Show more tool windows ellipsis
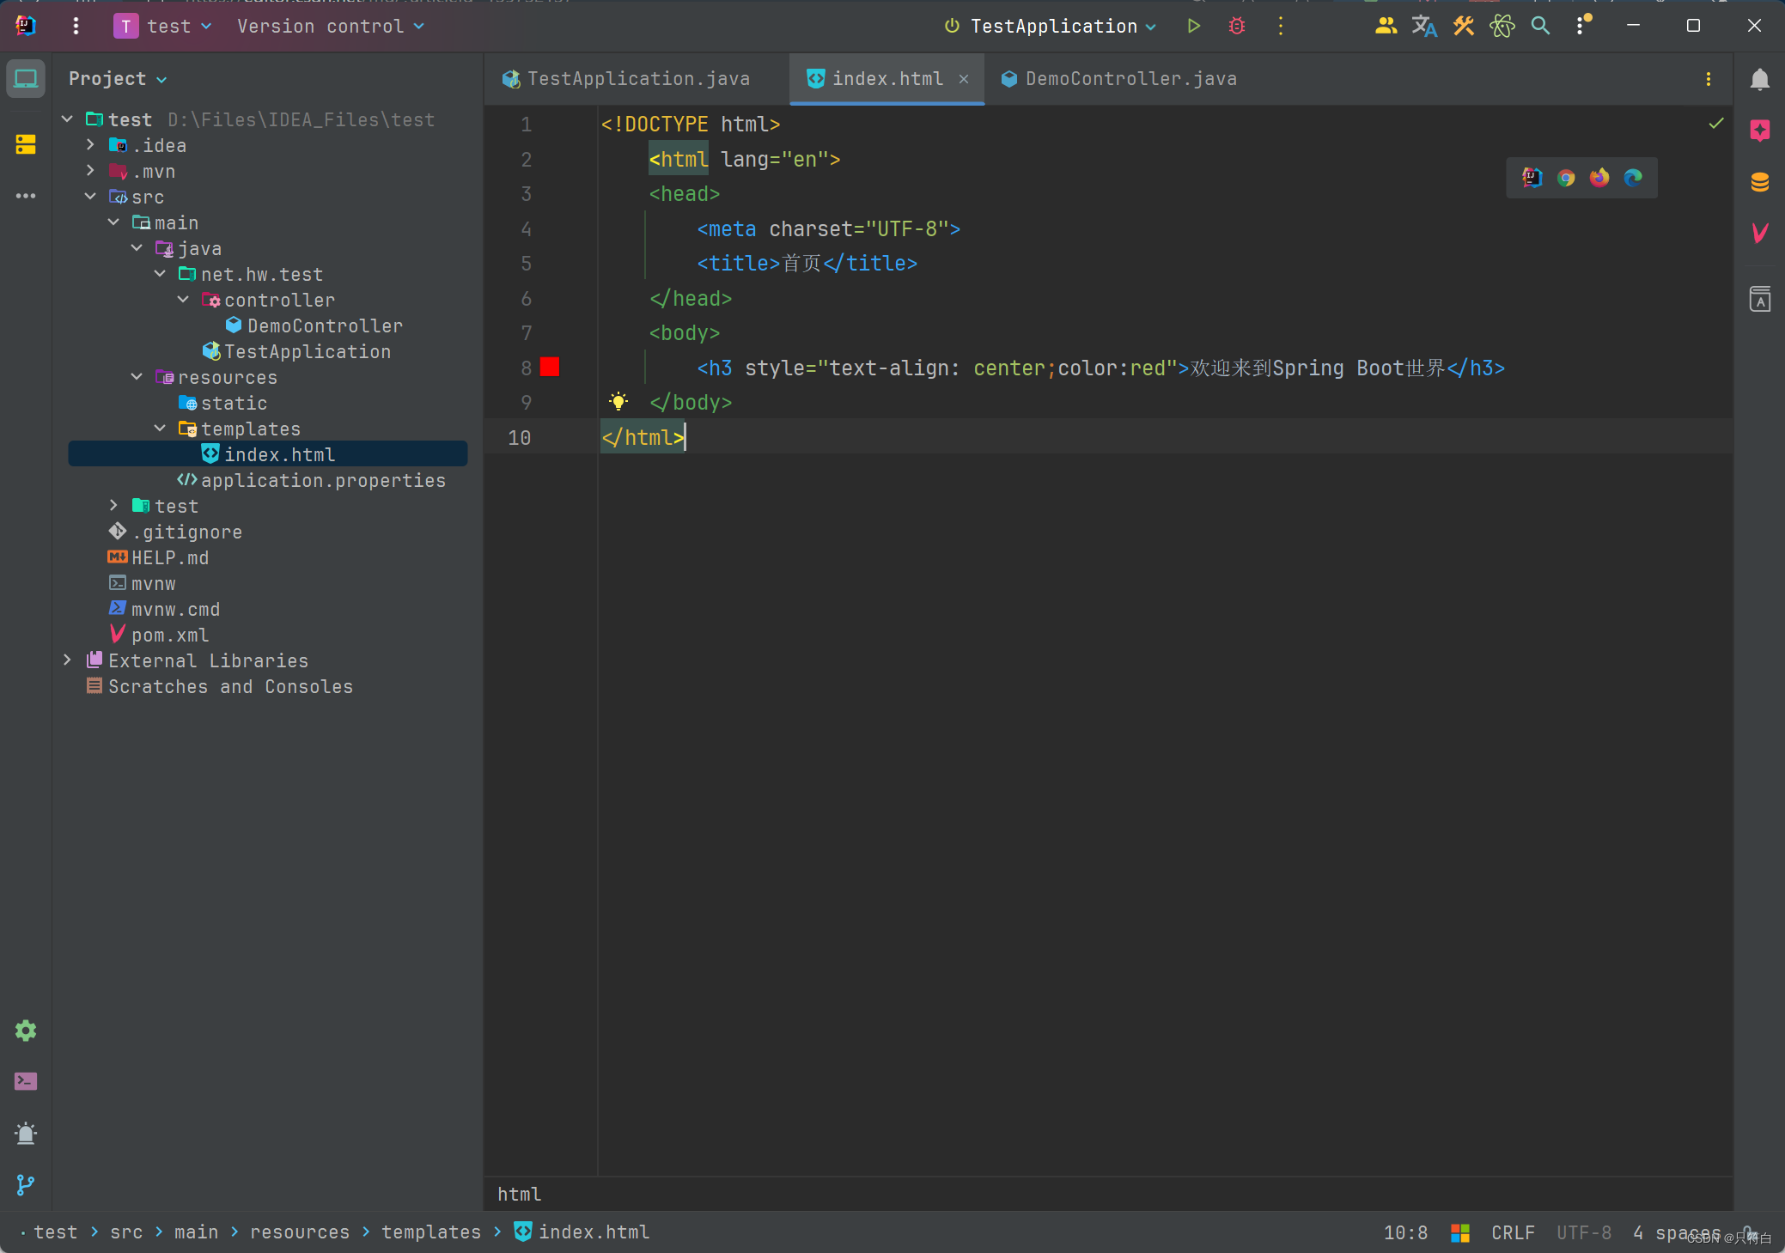 click(26, 196)
